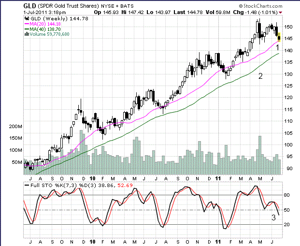The height and width of the screenshot is (246, 300).
Task: Click the 80 level on stochastic axis
Action: click(x=286, y=195)
